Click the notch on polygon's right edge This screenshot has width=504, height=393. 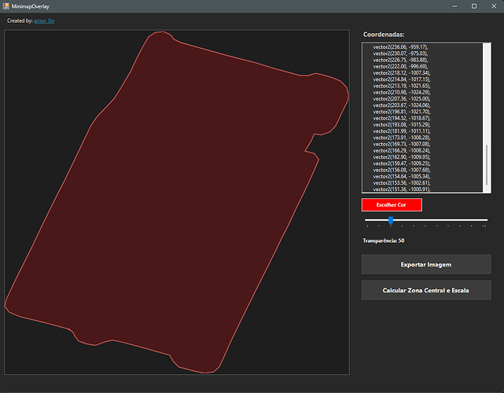(x=308, y=144)
